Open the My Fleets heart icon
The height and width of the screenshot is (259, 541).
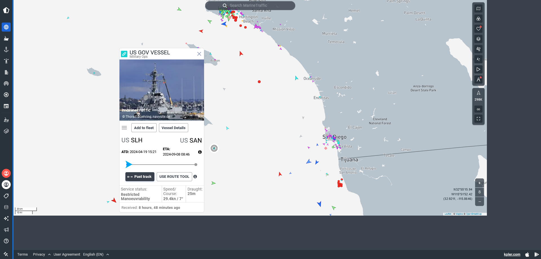(478, 29)
